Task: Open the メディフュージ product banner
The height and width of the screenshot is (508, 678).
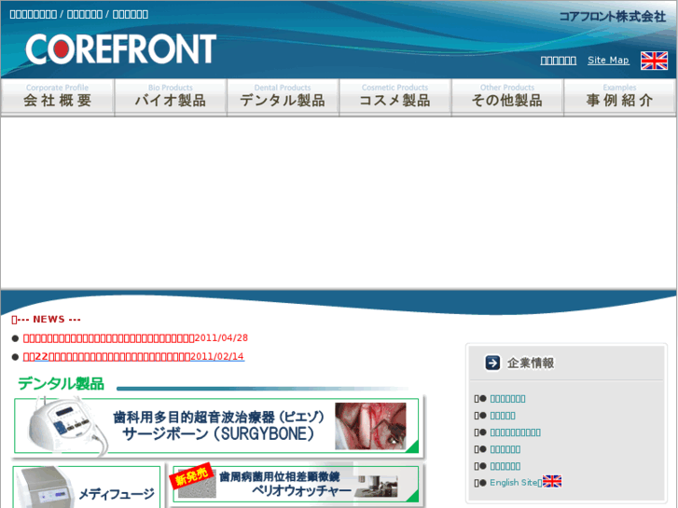Action: click(87, 487)
